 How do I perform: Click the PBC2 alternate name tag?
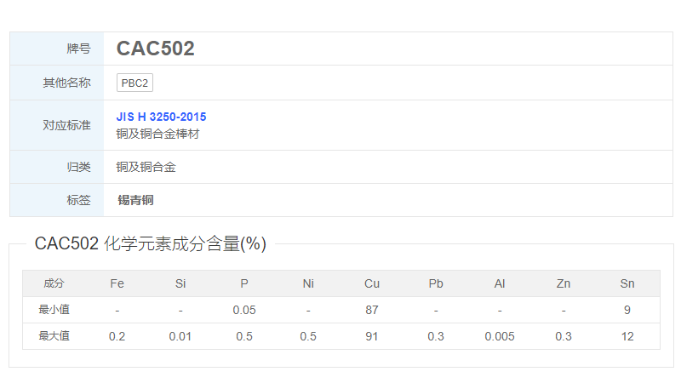coord(134,83)
